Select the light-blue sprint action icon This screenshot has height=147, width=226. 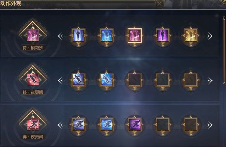[x=107, y=124]
